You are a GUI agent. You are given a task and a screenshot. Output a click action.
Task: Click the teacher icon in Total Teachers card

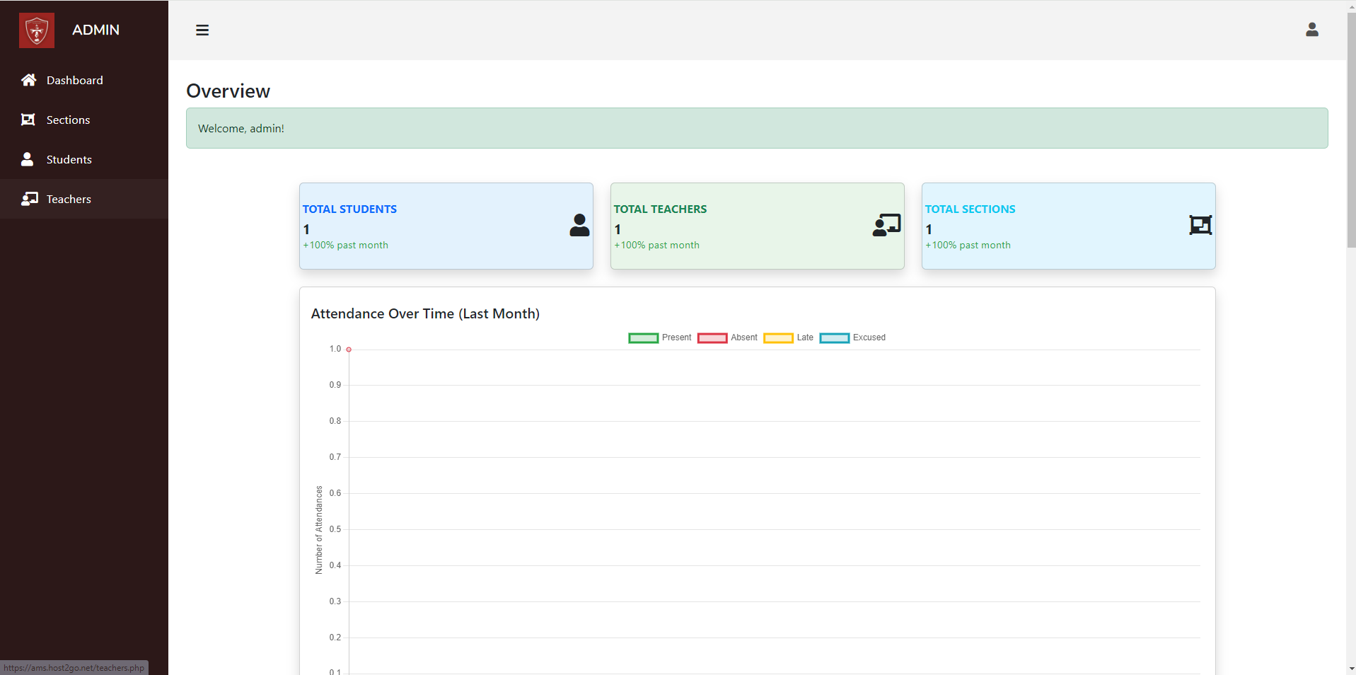pyautogui.click(x=886, y=225)
